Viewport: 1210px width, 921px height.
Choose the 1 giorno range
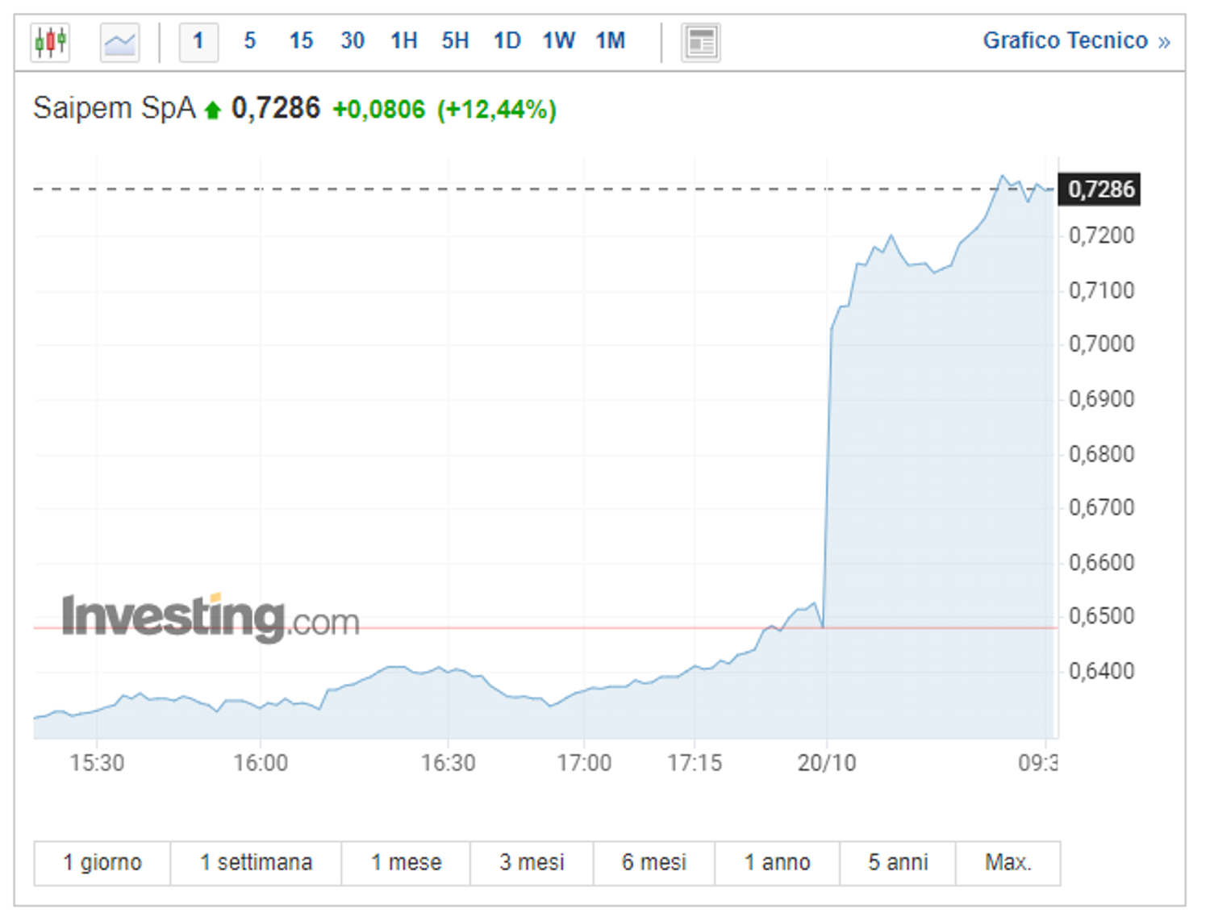tap(102, 863)
